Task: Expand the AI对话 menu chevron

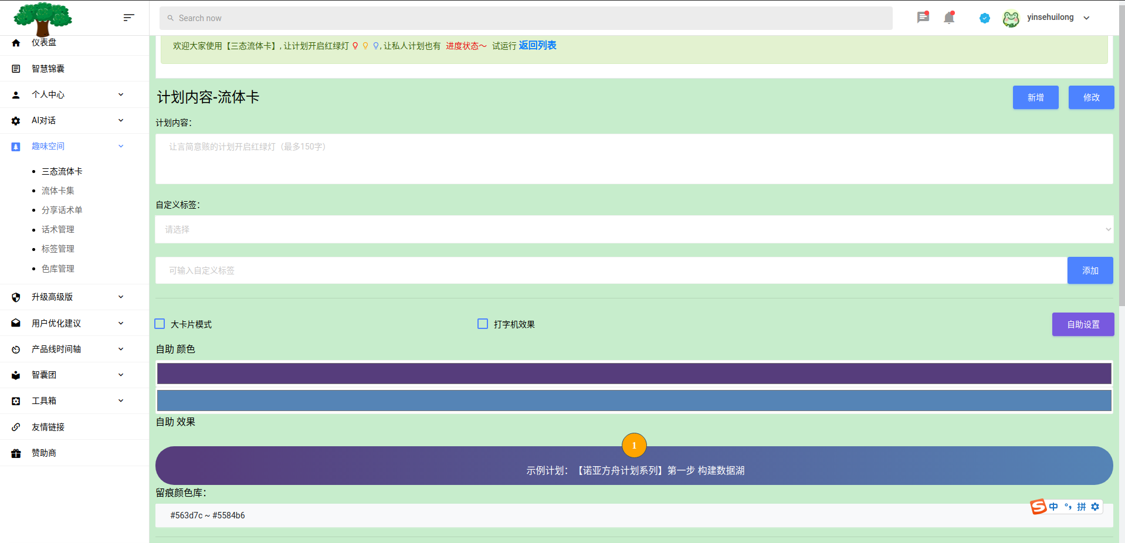Action: (x=121, y=120)
